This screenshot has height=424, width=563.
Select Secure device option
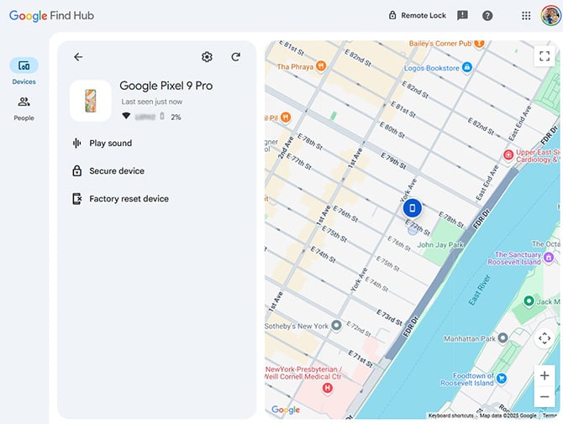coord(108,170)
